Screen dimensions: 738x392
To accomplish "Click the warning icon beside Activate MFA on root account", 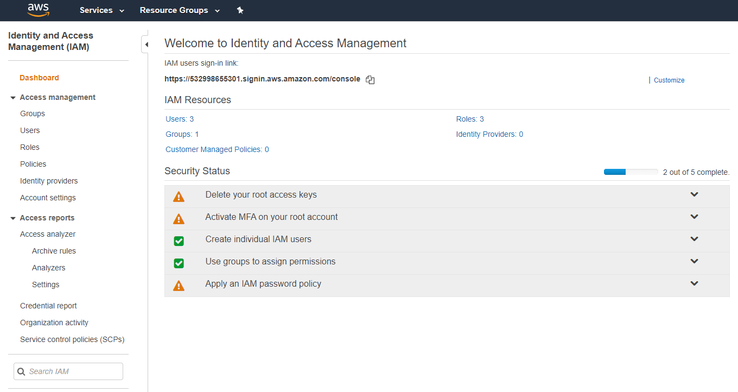I will pos(179,219).
